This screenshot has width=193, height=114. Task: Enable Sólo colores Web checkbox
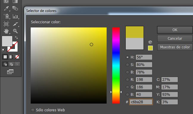click(x=33, y=110)
